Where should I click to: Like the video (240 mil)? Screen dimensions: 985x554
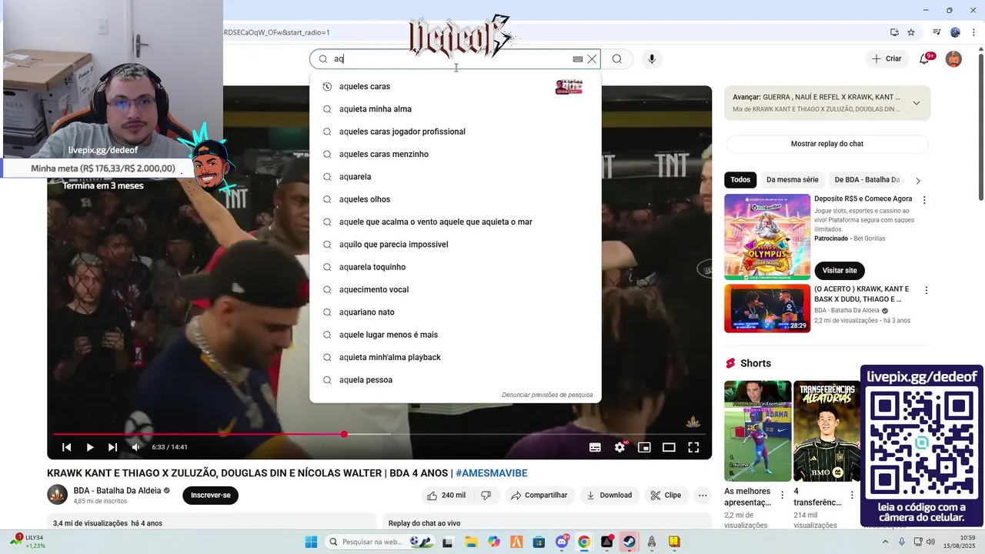click(446, 496)
